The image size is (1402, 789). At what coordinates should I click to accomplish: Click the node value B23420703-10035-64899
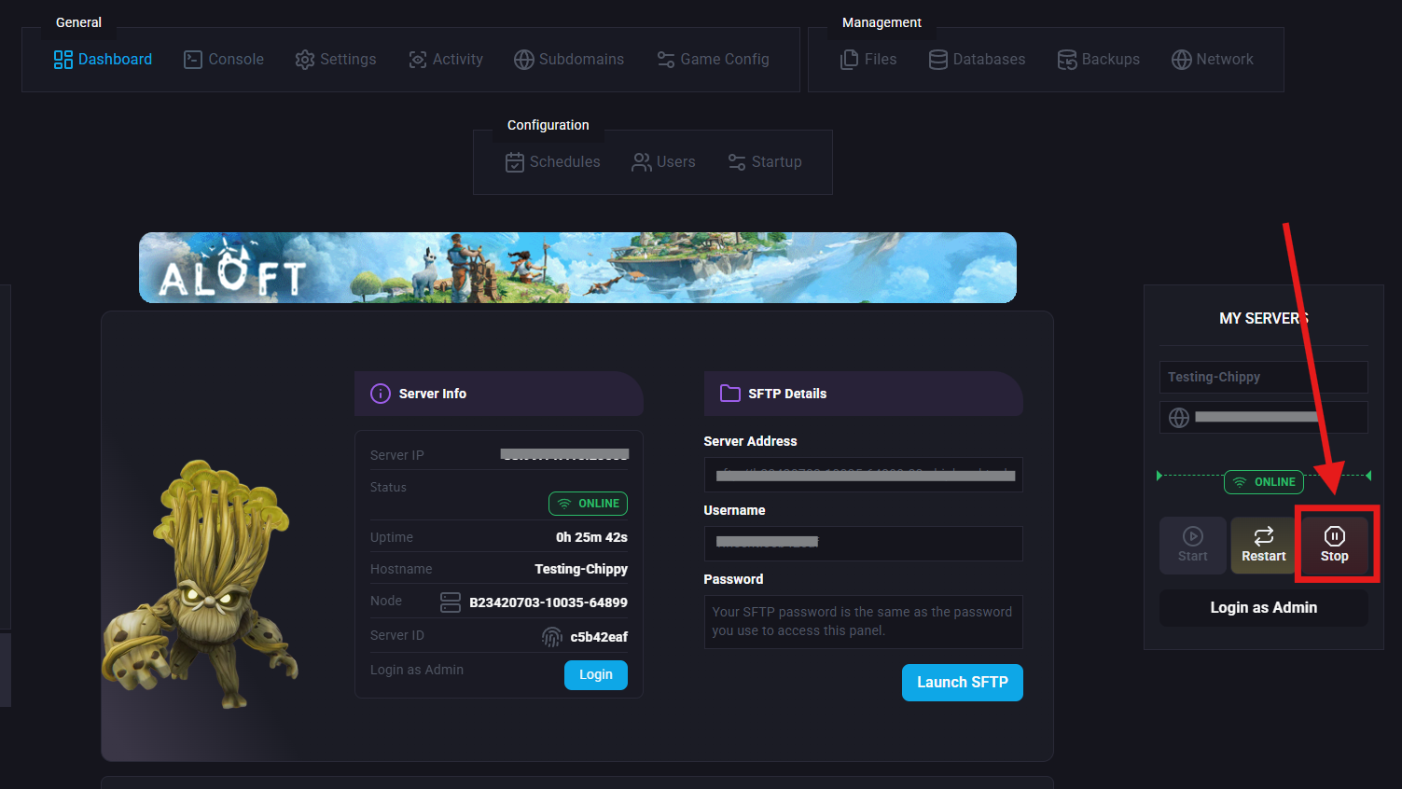point(548,602)
